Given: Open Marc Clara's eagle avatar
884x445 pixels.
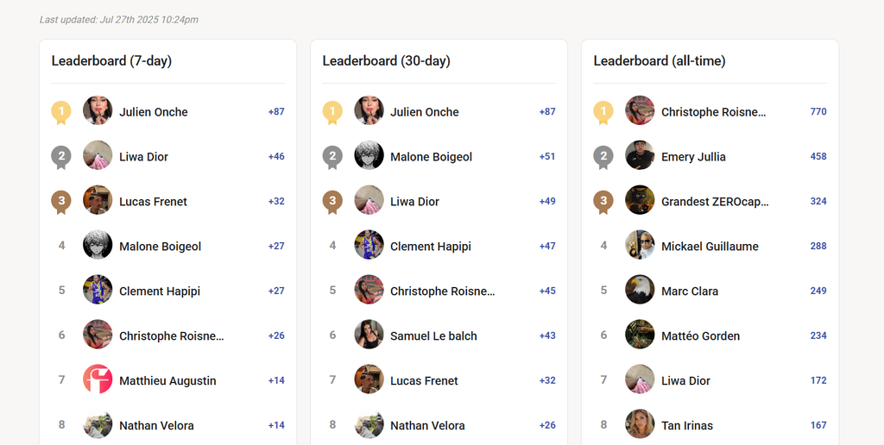Looking at the screenshot, I should coord(640,290).
